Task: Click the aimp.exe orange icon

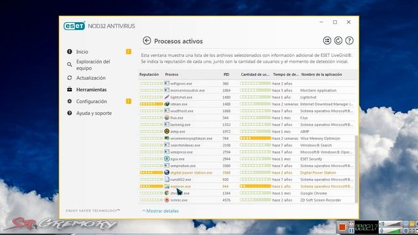Action: 167,131
